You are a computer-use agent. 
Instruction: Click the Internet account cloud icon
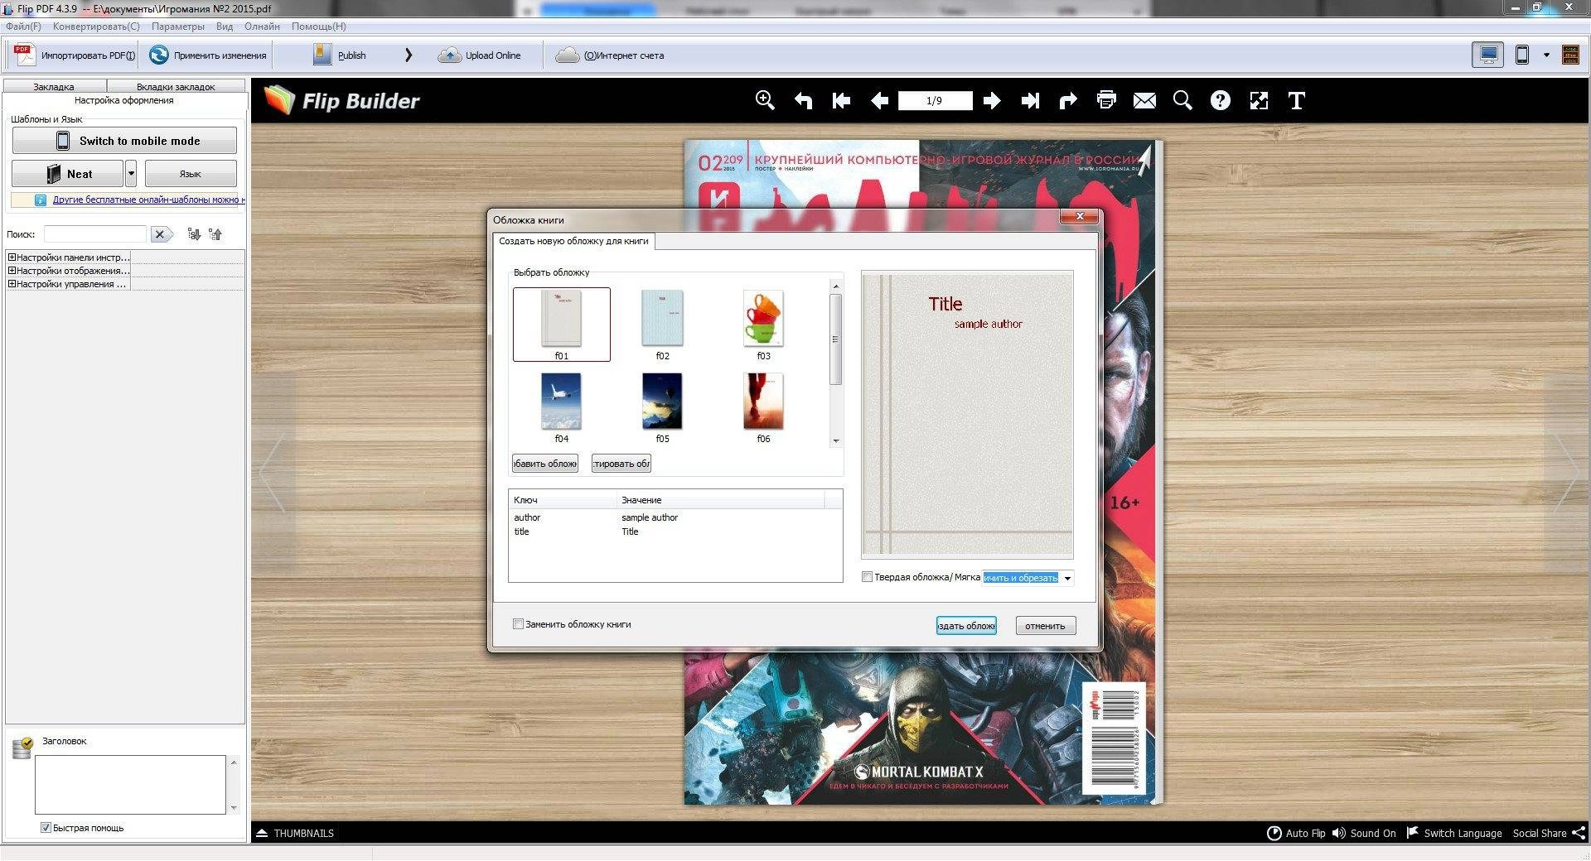[x=567, y=55]
